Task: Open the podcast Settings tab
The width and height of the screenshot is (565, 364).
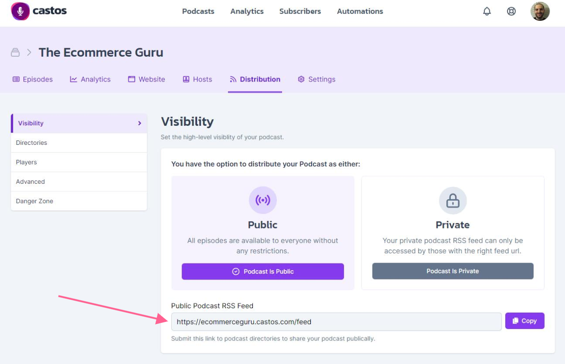Action: tap(317, 79)
